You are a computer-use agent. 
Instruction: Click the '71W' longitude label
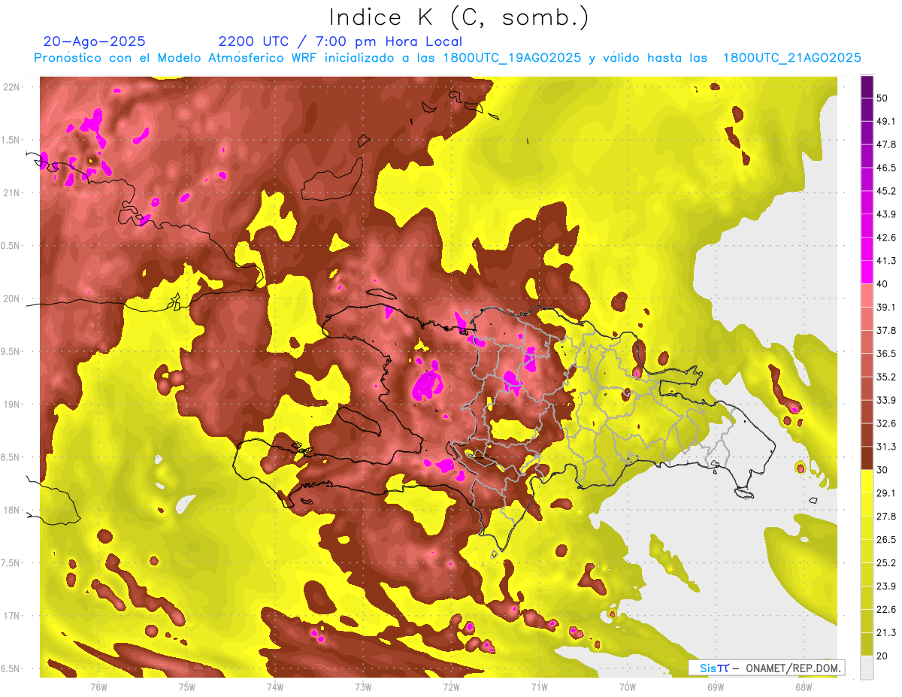pyautogui.click(x=539, y=686)
